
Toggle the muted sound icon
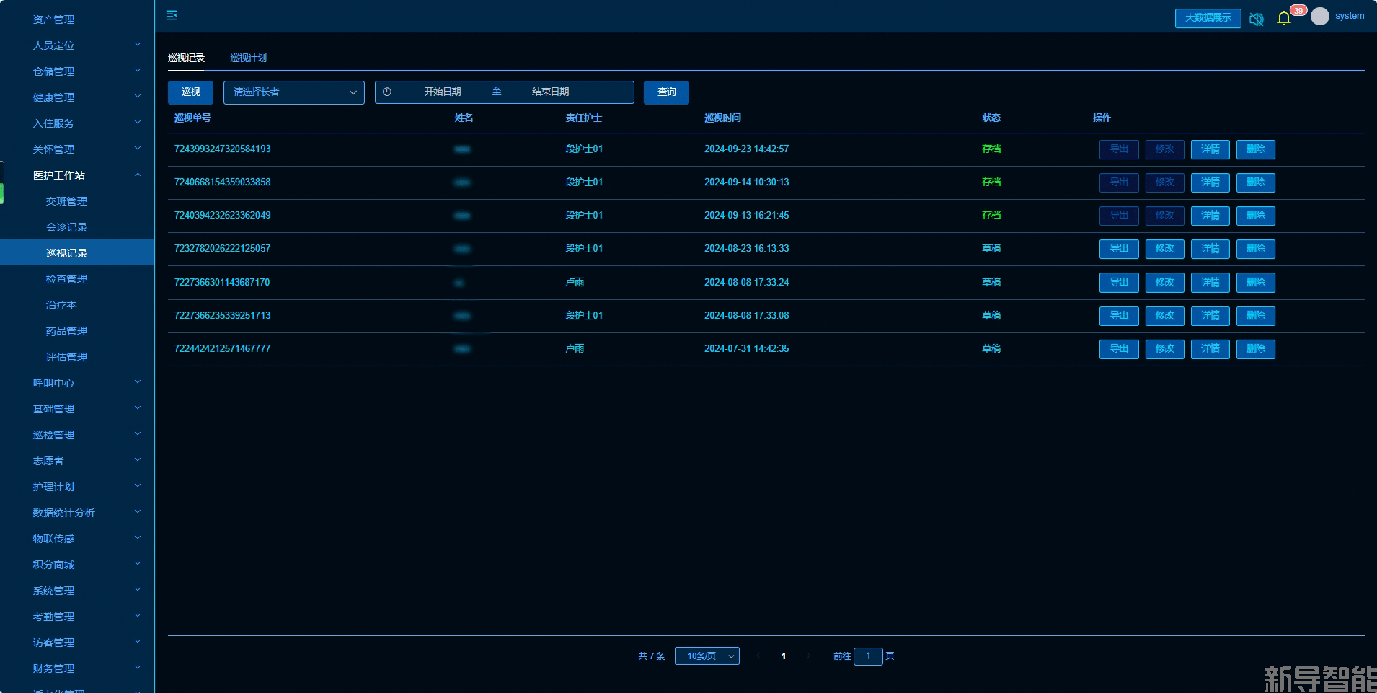pyautogui.click(x=1256, y=19)
